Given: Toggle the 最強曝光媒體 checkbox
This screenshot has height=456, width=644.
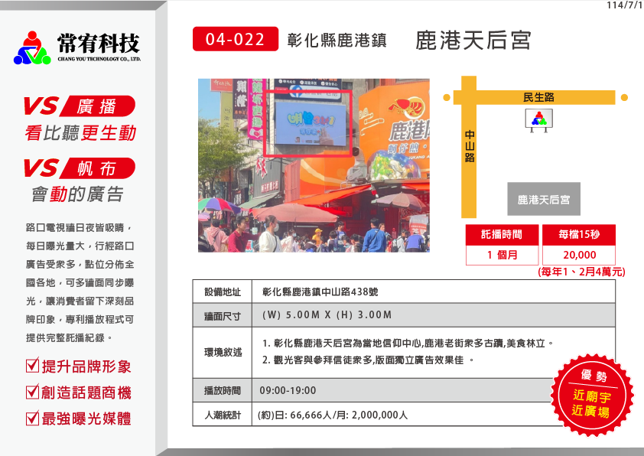Looking at the screenshot, I should click(32, 418).
